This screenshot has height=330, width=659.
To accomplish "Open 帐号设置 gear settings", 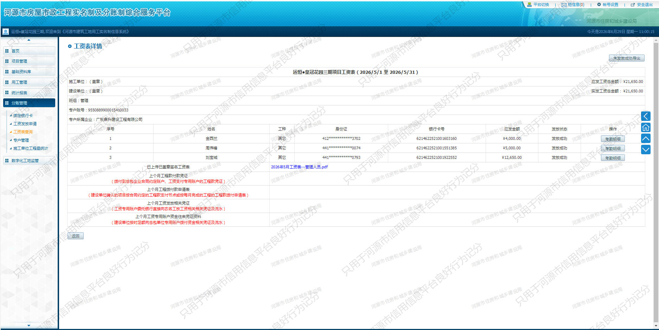I will (x=608, y=5).
